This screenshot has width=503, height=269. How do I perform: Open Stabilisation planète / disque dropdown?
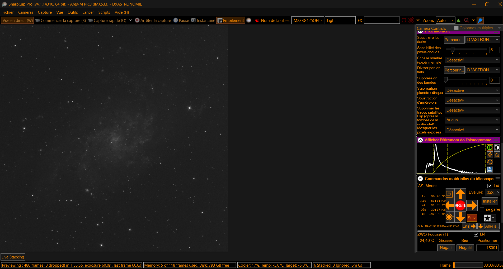coord(472,90)
